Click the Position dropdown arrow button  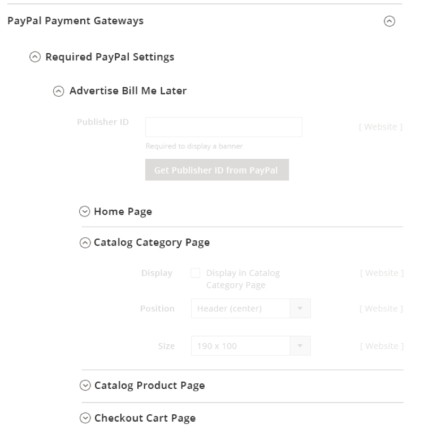[x=300, y=309]
